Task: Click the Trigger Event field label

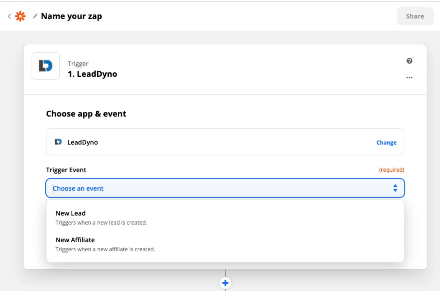Action: click(66, 170)
